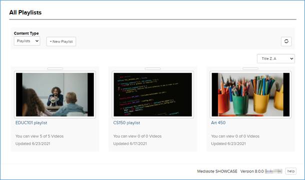Image resolution: width=305 pixels, height=180 pixels.
Task: Click the help button in footer
Action: point(291,171)
